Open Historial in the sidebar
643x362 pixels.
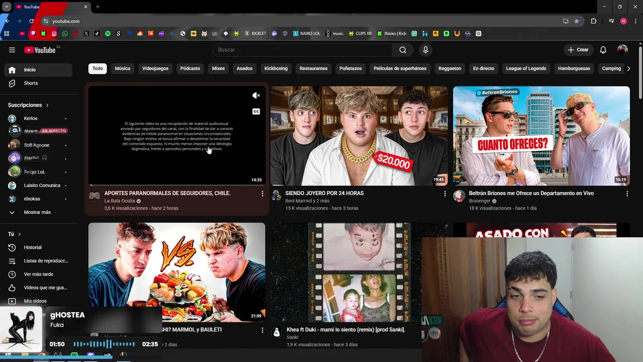click(38, 247)
